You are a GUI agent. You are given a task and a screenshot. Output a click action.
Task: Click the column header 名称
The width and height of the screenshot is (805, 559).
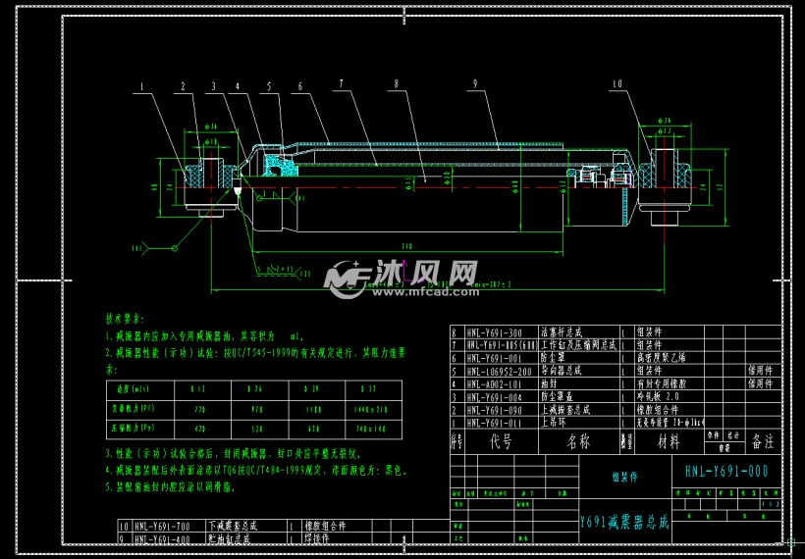coord(578,441)
